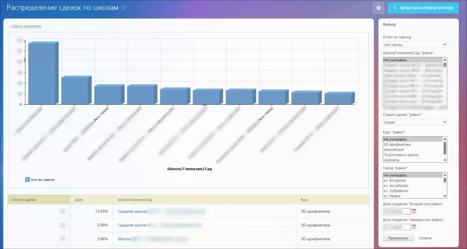The width and height of the screenshot is (467, 249).
Task: Choose "а.г. Зубревичи" in city list
Action: pyautogui.click(x=396, y=191)
